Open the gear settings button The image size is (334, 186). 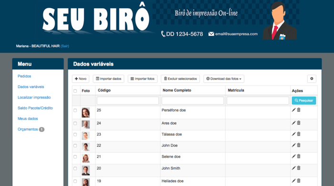[x=312, y=78]
